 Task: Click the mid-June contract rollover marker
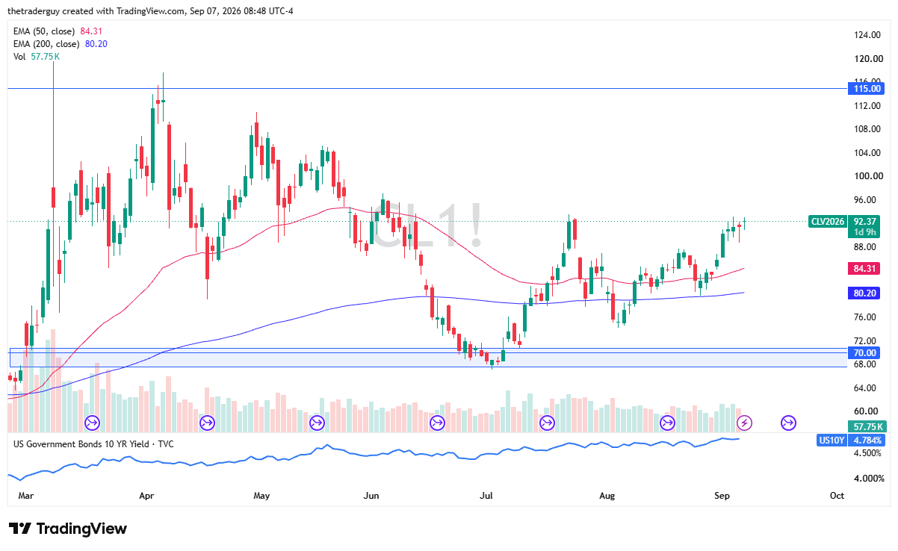click(438, 423)
